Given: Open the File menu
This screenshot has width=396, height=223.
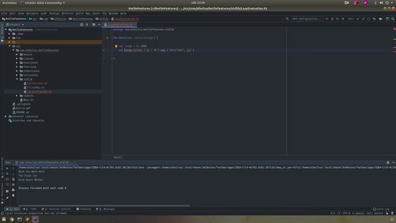Looking at the screenshot, I should 4,14.
